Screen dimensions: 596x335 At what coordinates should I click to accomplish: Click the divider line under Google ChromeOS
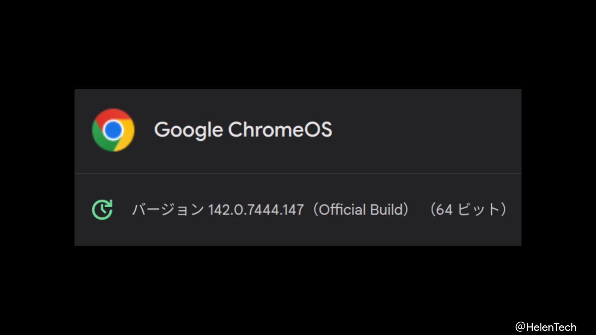click(x=298, y=173)
